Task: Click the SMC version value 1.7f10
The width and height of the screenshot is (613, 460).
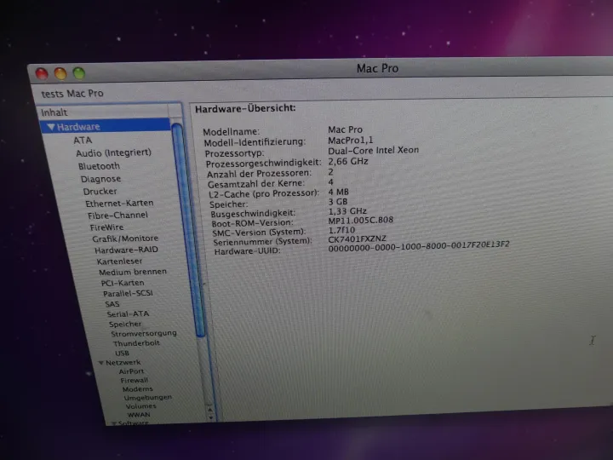Action: pyautogui.click(x=341, y=230)
